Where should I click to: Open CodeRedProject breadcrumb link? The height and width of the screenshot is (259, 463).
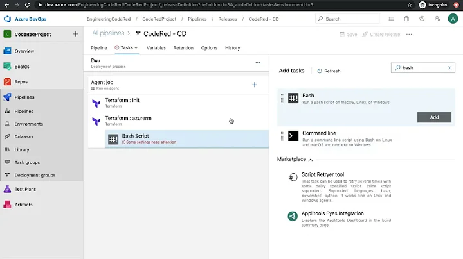[159, 19]
